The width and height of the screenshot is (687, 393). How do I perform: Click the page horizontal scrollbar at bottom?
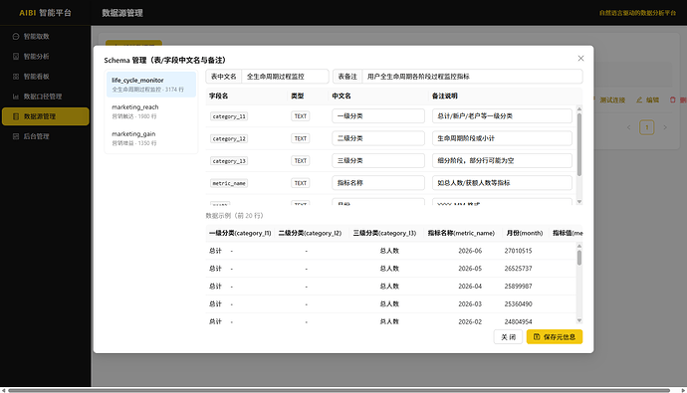pos(339,390)
